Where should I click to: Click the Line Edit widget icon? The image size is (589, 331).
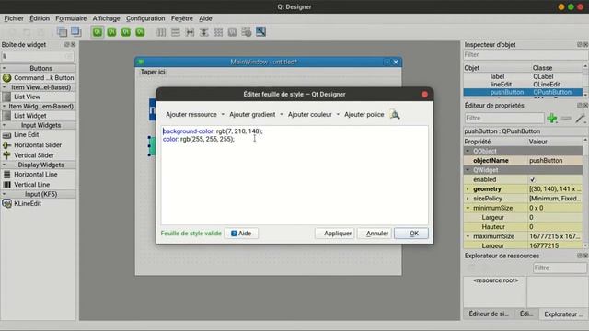[6, 135]
